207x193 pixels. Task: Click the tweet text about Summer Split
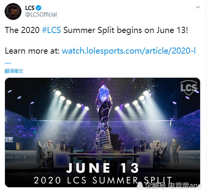pyautogui.click(x=96, y=30)
